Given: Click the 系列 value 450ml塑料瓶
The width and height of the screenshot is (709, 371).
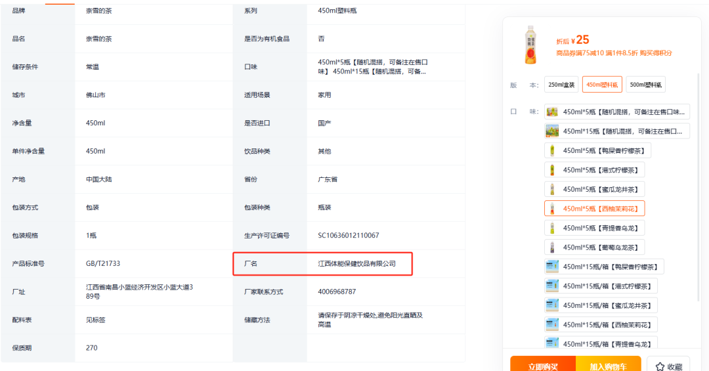Looking at the screenshot, I should [x=337, y=11].
